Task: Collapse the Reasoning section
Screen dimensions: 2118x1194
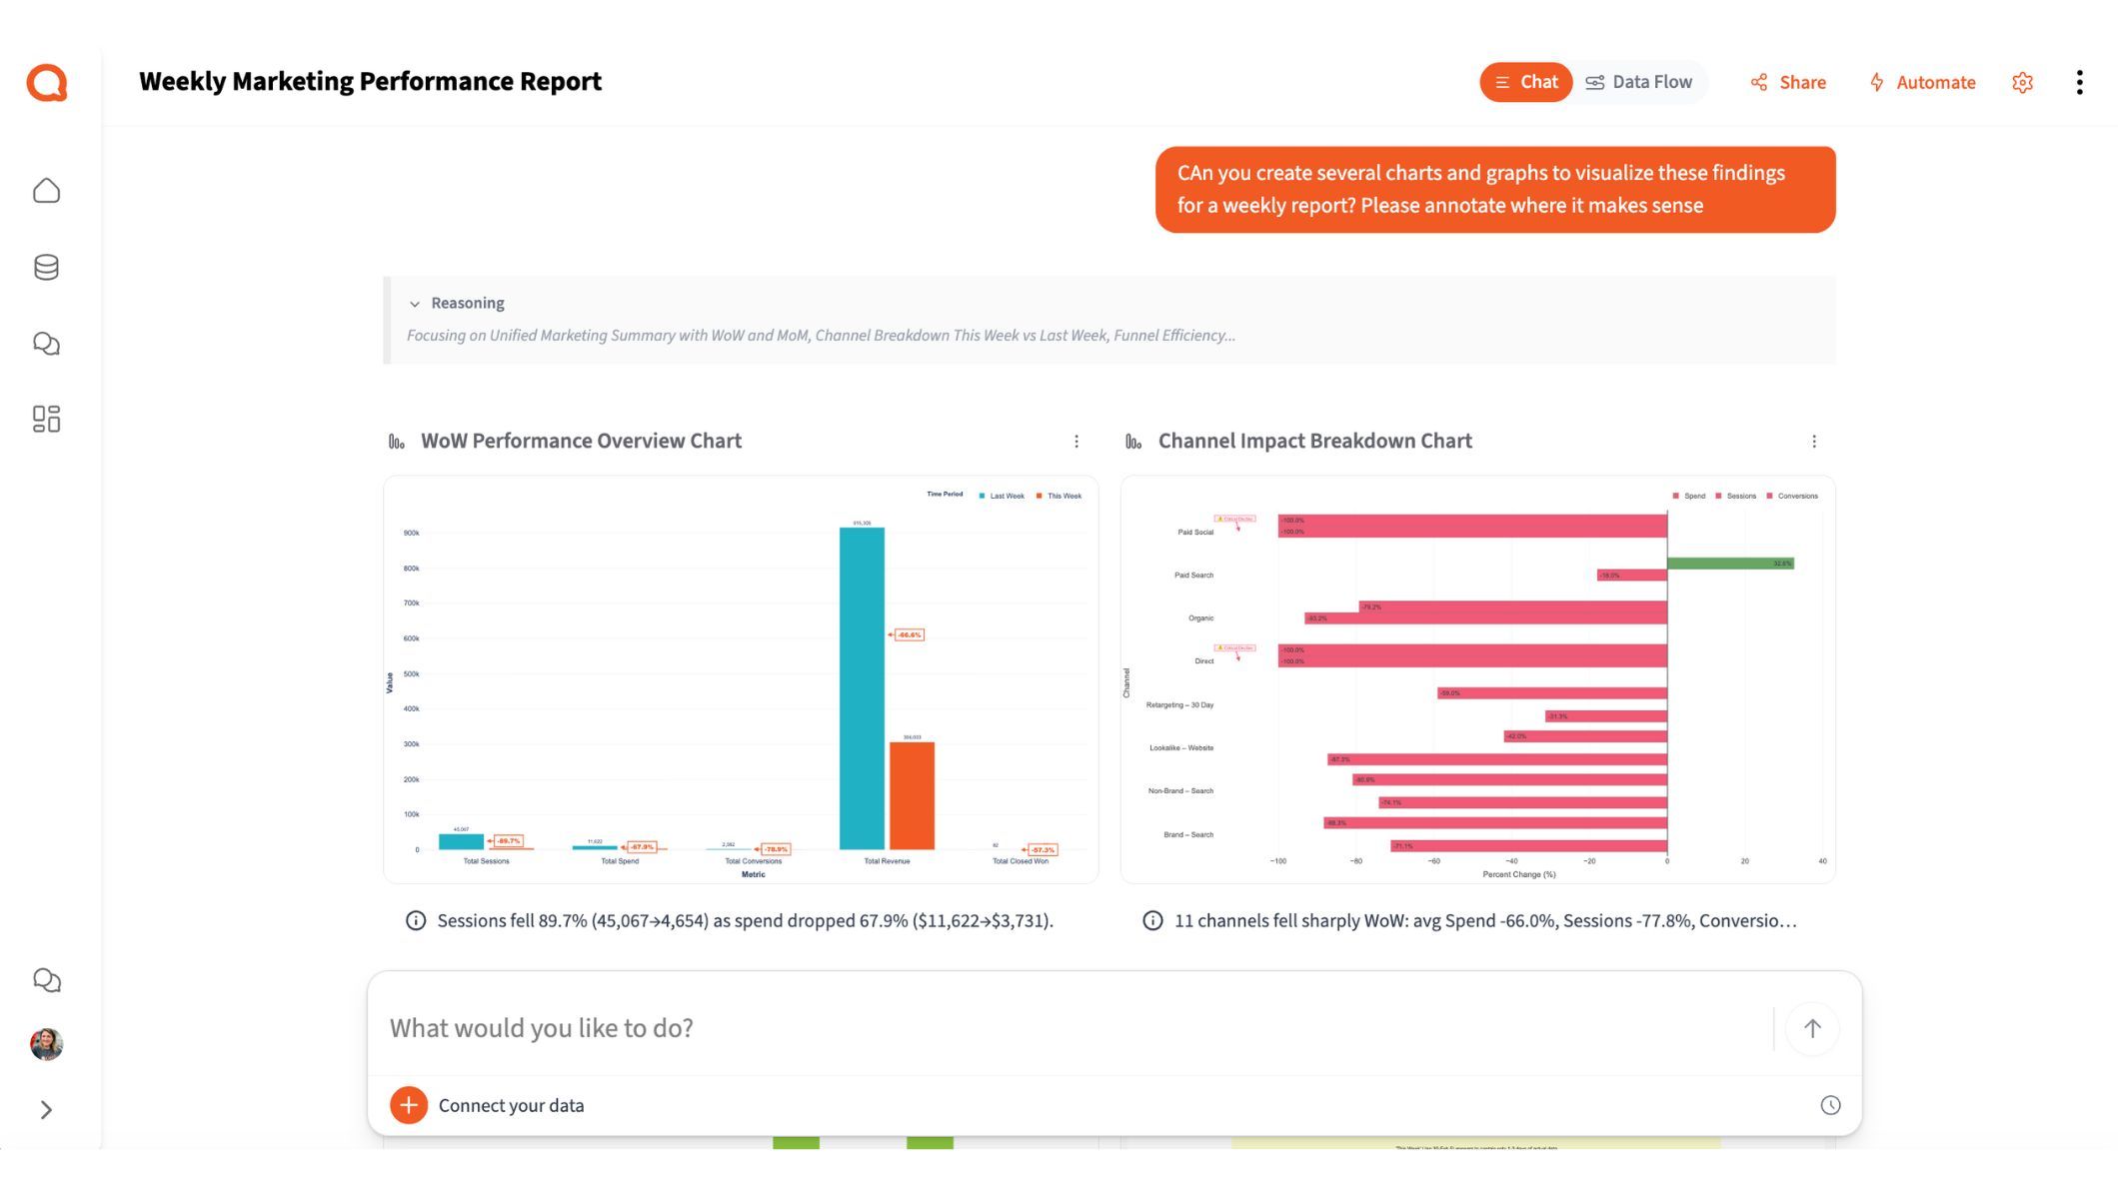Action: (416, 303)
